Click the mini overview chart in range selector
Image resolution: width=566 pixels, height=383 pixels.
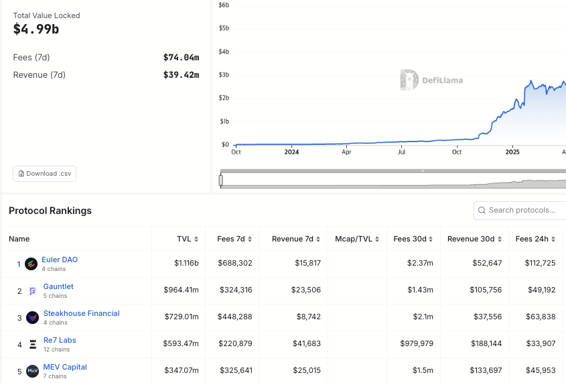coord(393,180)
